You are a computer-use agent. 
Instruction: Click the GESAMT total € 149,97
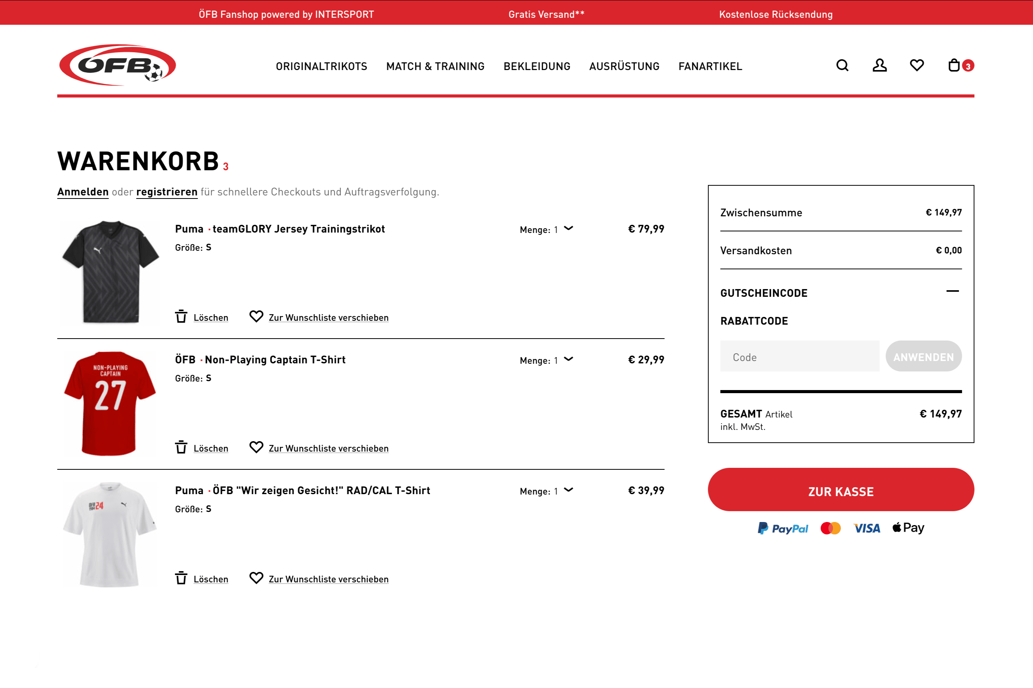coord(940,414)
